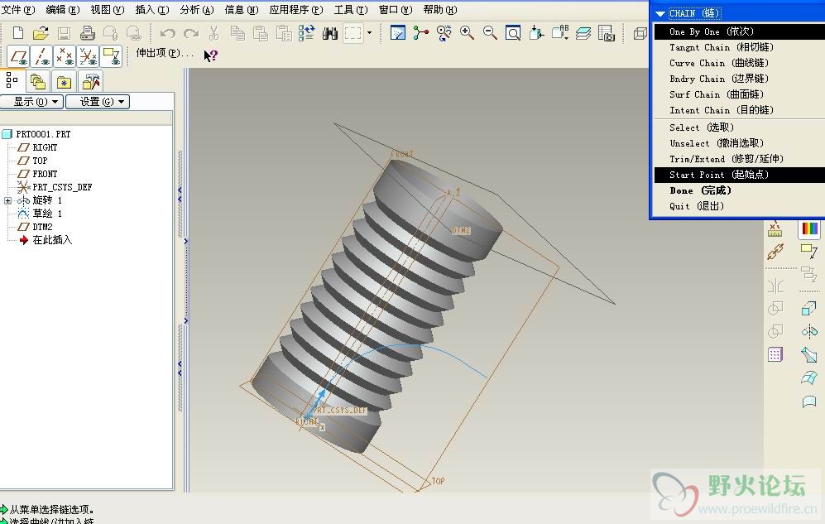Click the Regenerate model icon

307,33
